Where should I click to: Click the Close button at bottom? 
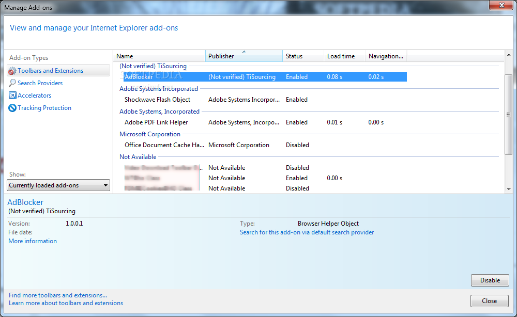(x=489, y=301)
